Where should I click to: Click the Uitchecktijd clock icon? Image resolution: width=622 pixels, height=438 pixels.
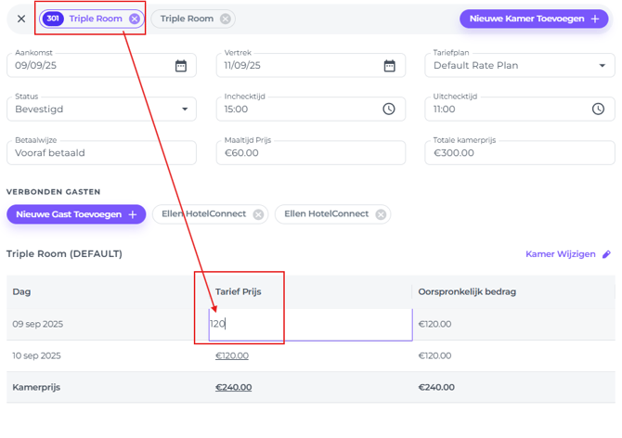click(599, 109)
